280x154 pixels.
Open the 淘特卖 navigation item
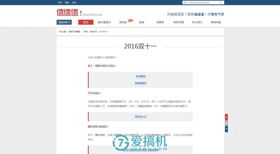pos(123,22)
